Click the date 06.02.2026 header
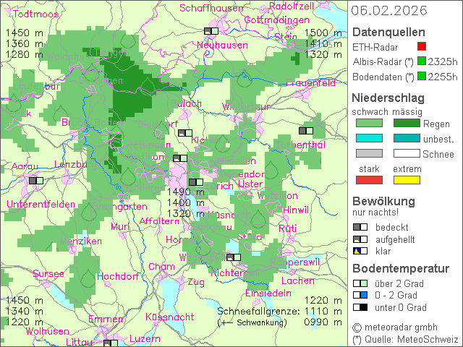Screen dimensions: 463x347 [x=388, y=10]
